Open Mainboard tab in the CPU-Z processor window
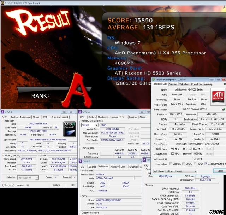This screenshot has height=215, width=226. [25, 117]
